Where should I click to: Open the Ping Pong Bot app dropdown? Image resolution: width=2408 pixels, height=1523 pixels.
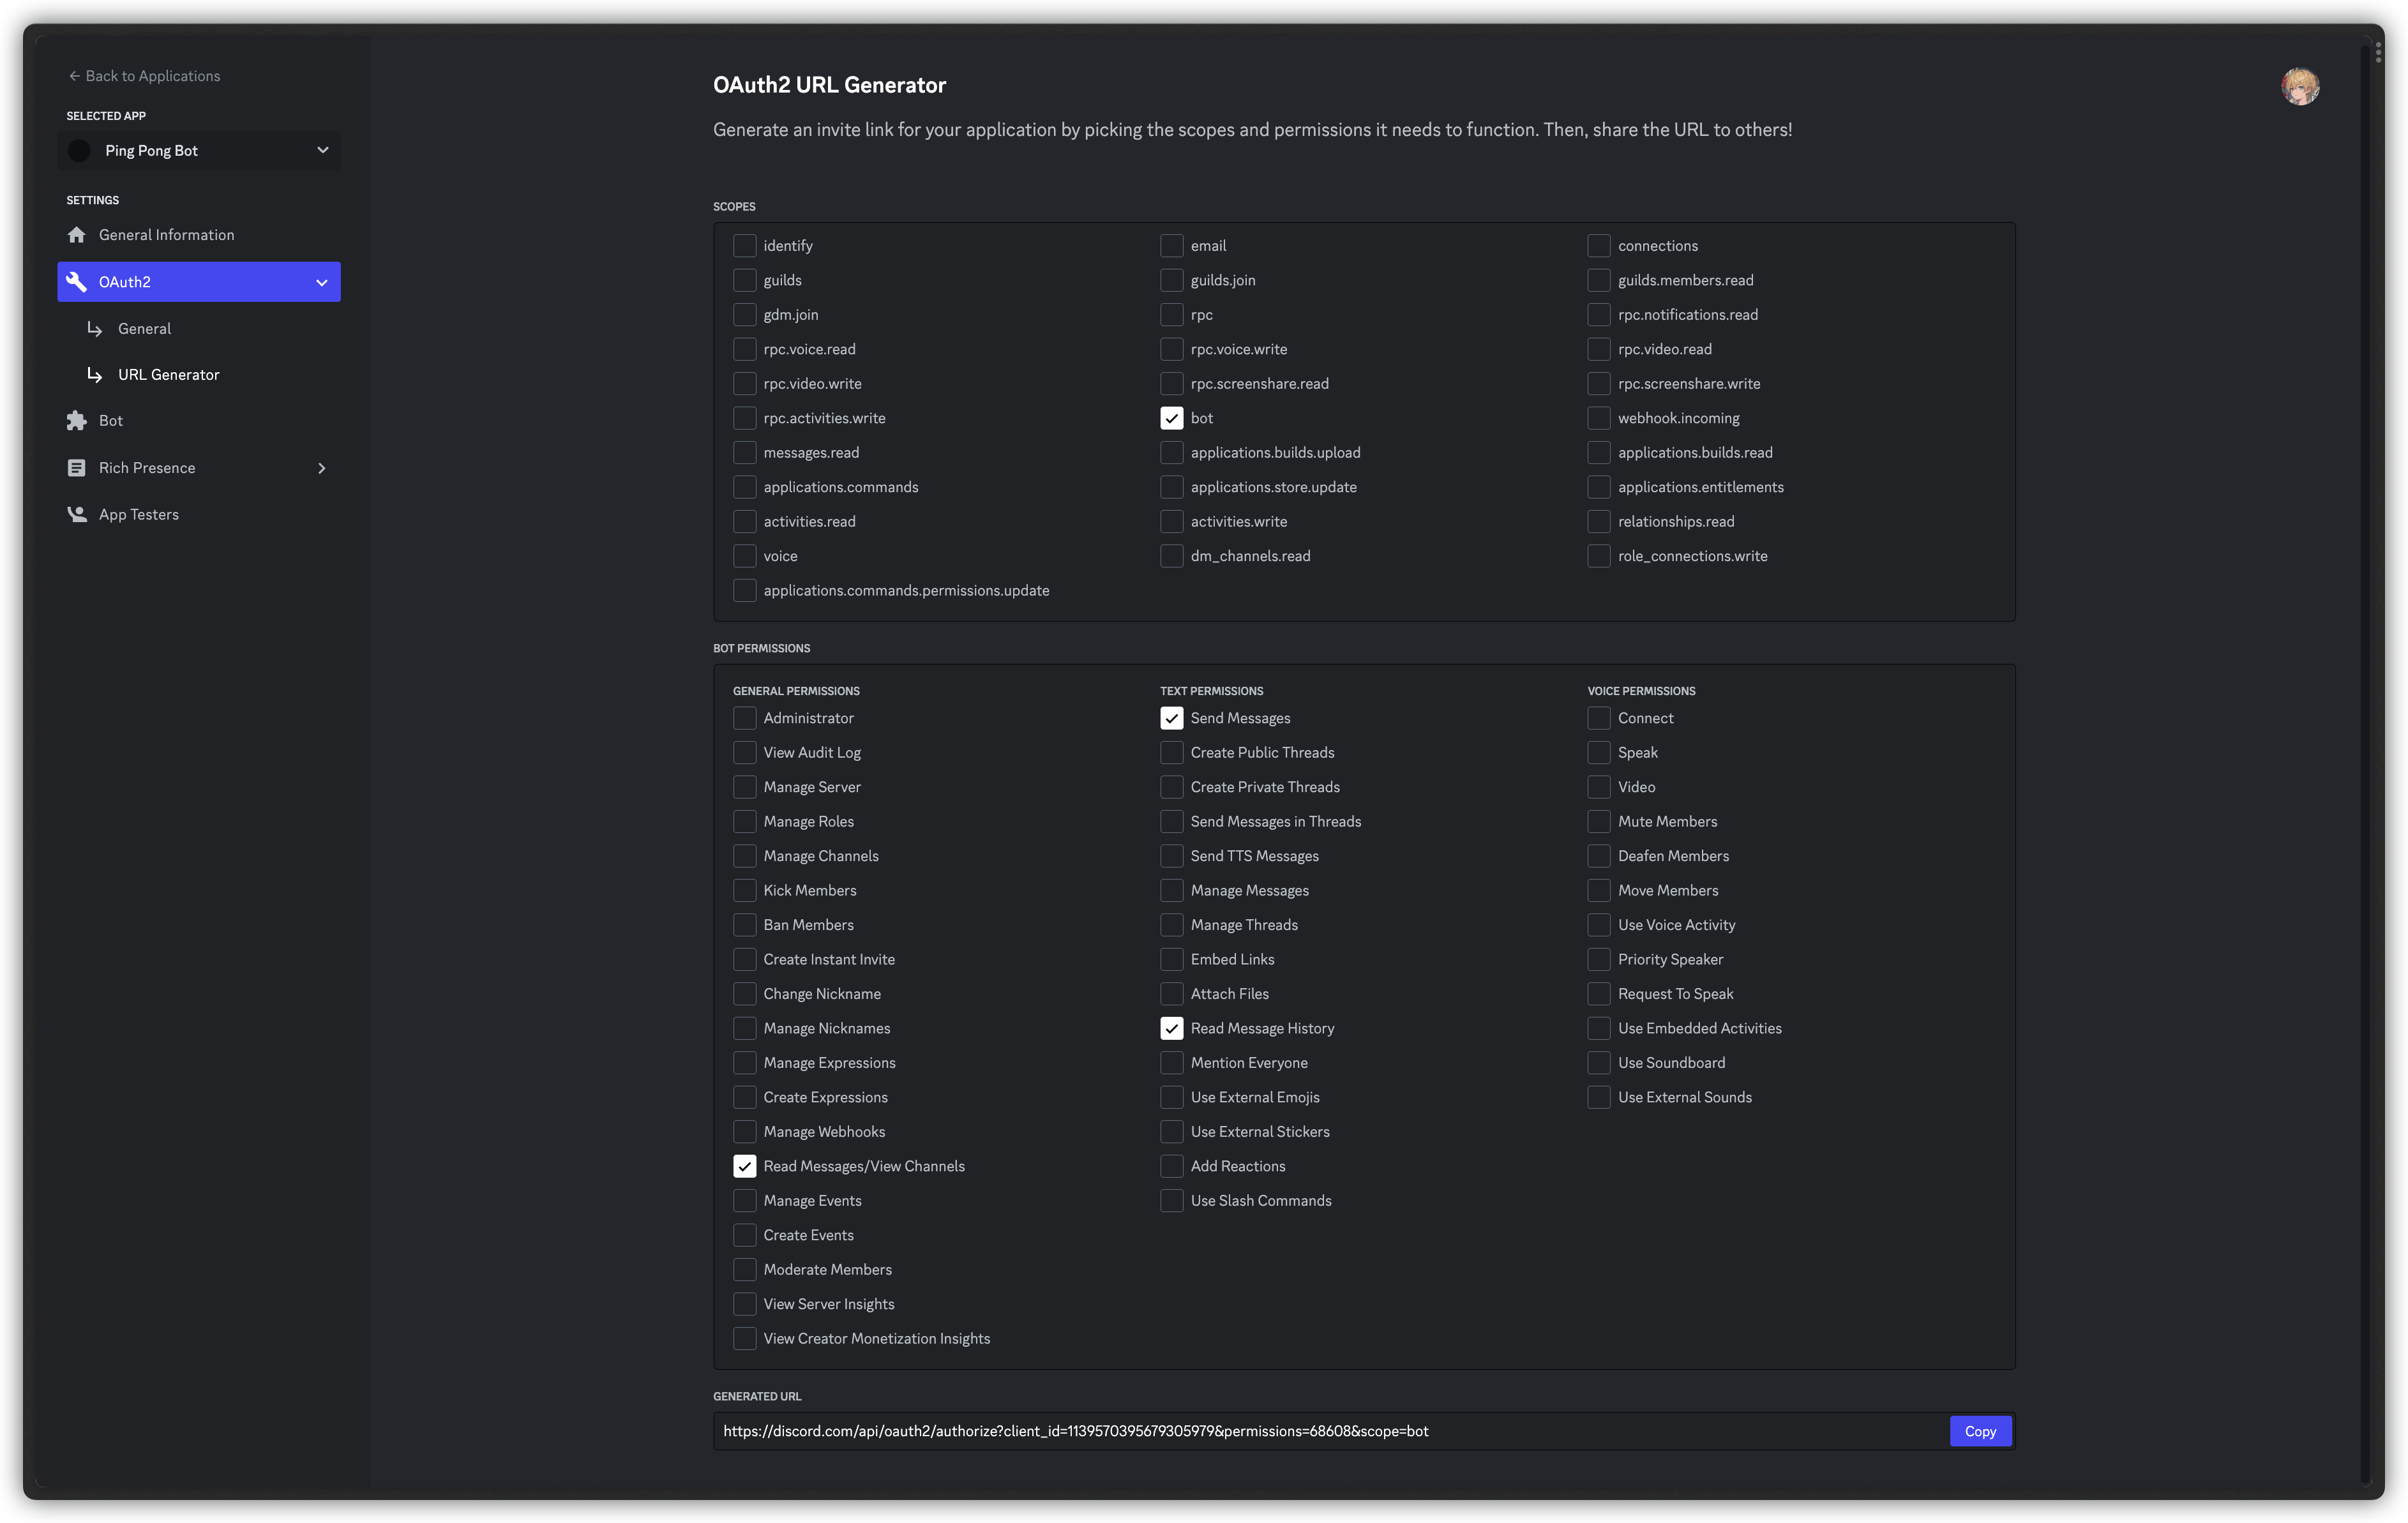click(322, 151)
